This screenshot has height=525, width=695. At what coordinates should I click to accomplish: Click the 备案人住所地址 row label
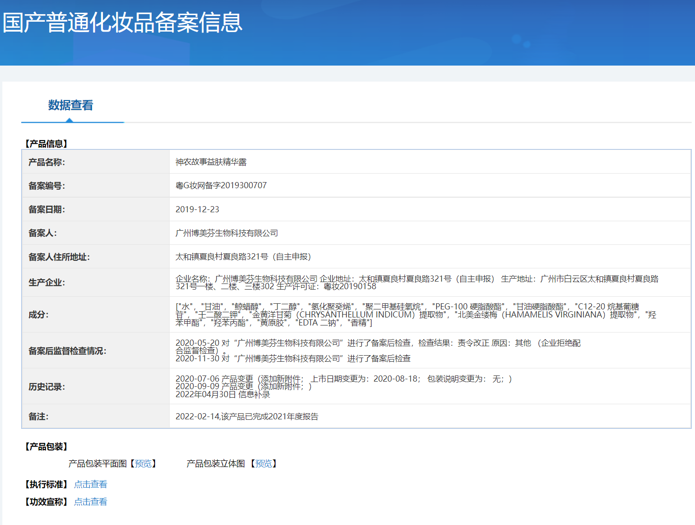59,257
